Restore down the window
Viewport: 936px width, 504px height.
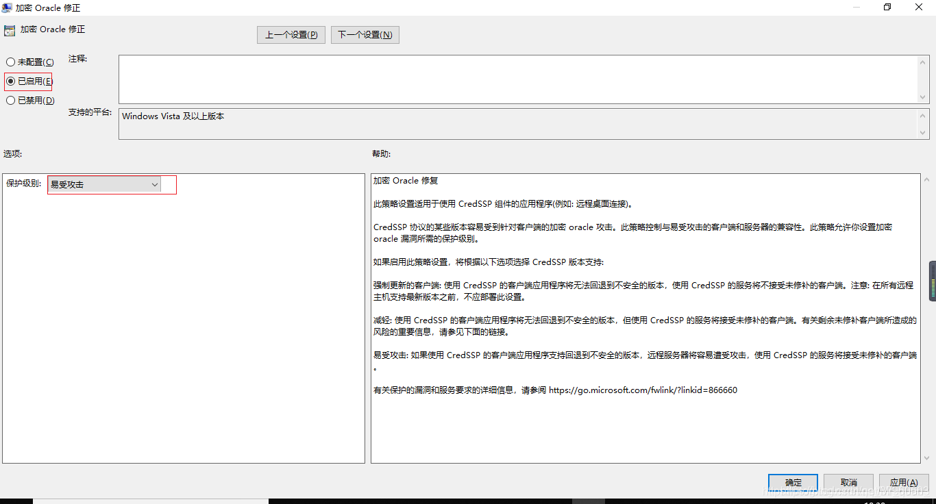(887, 7)
